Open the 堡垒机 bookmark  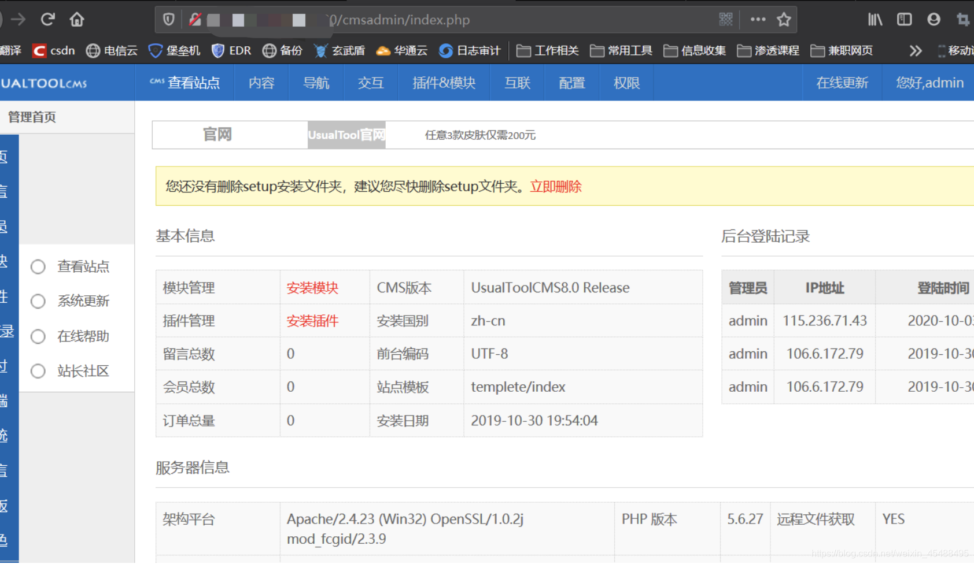[174, 51]
